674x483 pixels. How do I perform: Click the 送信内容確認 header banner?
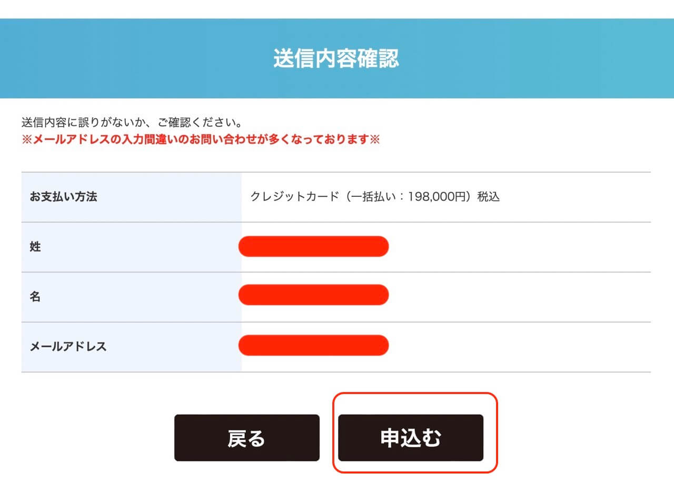[x=337, y=59]
